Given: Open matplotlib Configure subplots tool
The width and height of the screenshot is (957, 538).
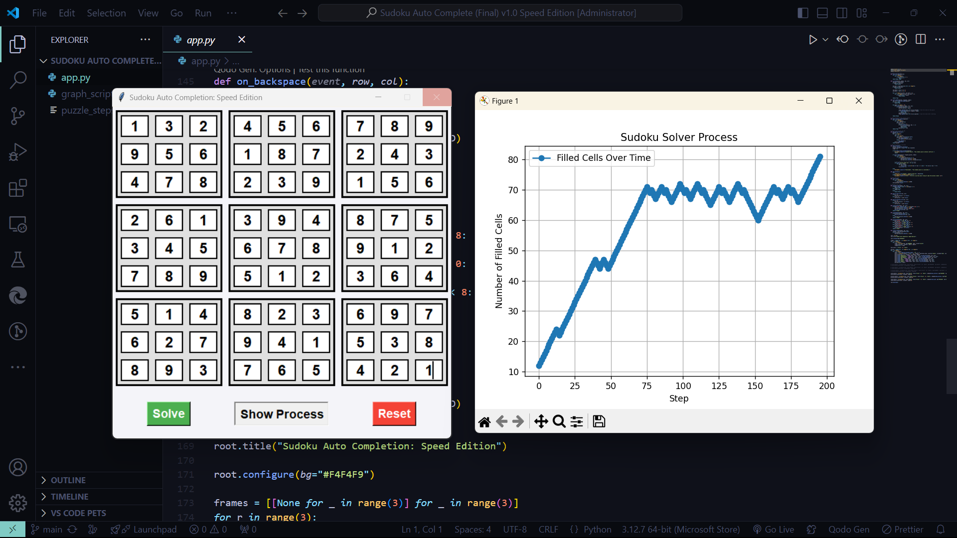Looking at the screenshot, I should point(577,421).
